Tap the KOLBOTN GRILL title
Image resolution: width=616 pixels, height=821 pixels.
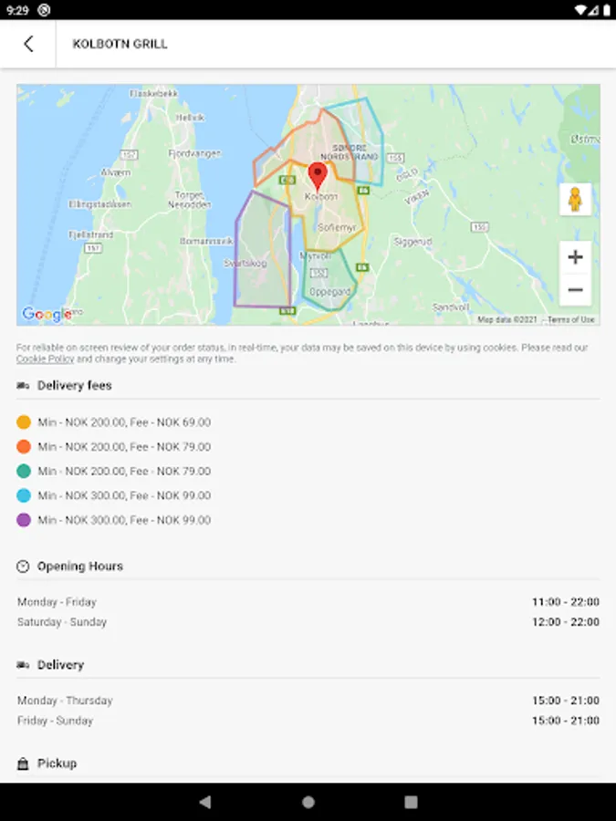(120, 44)
